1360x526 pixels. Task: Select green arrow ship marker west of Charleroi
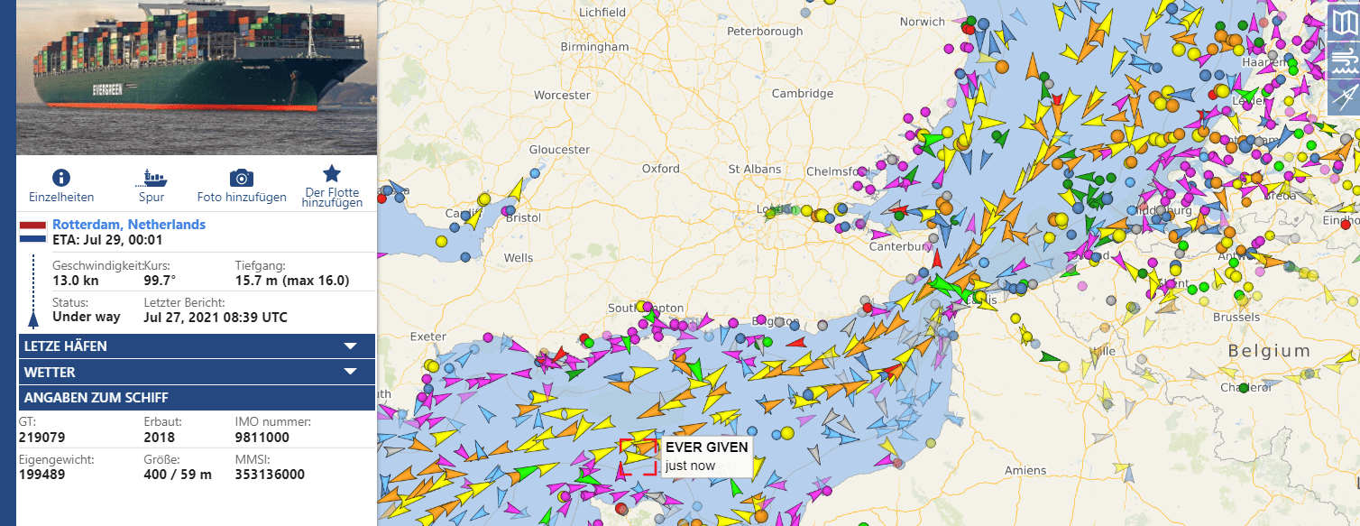[x=1050, y=357]
